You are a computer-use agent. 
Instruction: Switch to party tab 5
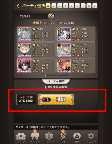(x=71, y=6)
